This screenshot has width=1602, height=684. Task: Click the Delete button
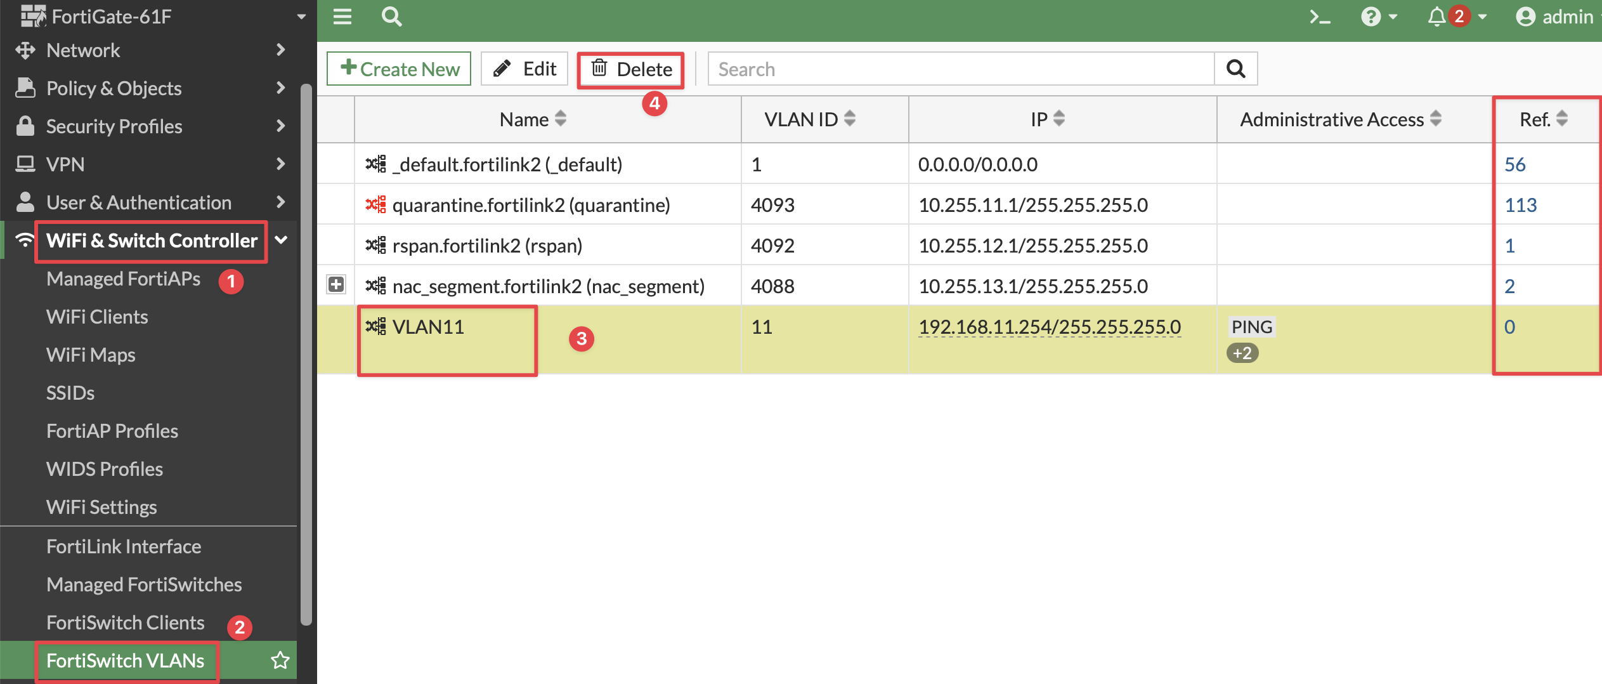click(x=631, y=69)
